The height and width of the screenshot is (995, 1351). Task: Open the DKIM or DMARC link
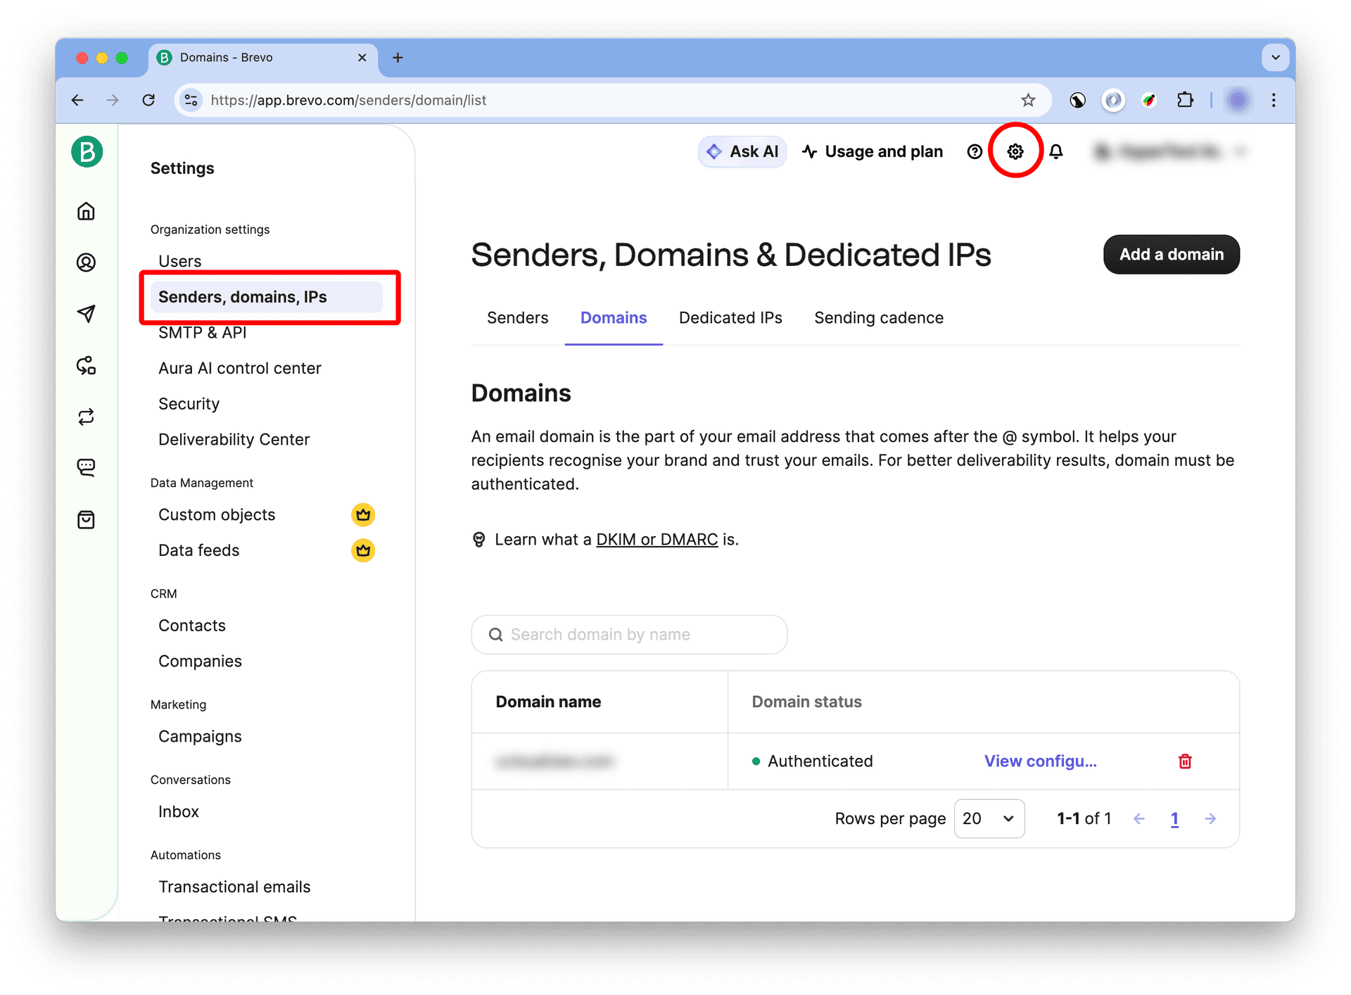pyautogui.click(x=657, y=540)
